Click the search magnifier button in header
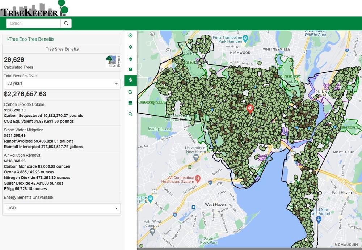This screenshot has height=250, width=362. [x=66, y=23]
